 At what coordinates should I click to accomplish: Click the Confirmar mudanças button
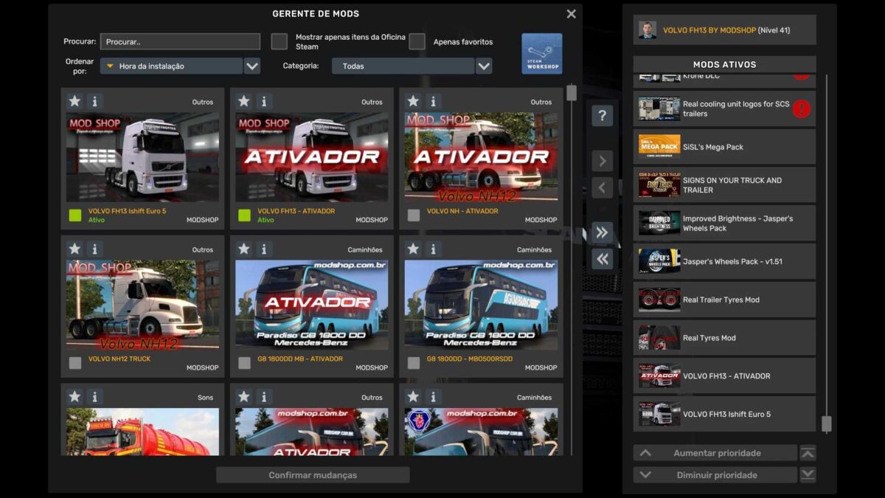pyautogui.click(x=313, y=475)
